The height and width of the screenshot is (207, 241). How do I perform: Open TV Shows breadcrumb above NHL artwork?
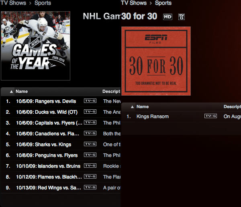click(13, 3)
